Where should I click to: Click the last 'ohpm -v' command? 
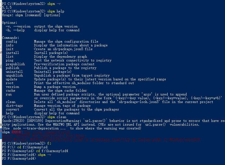click(x=44, y=155)
